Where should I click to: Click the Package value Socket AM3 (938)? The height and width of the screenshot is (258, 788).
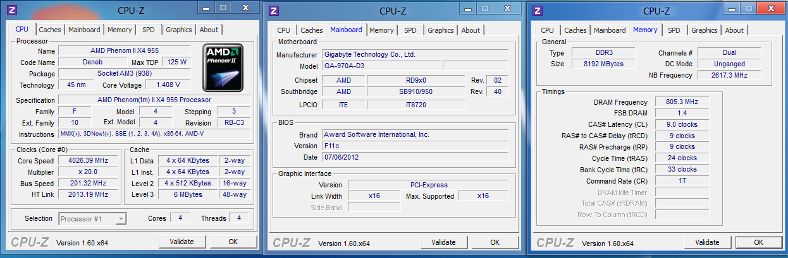(125, 73)
